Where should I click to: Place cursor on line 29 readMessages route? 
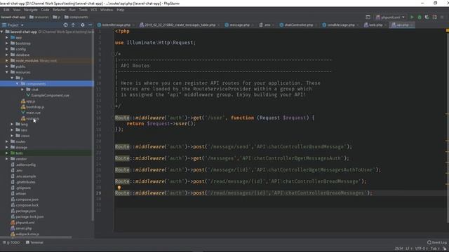pyautogui.click(x=243, y=193)
